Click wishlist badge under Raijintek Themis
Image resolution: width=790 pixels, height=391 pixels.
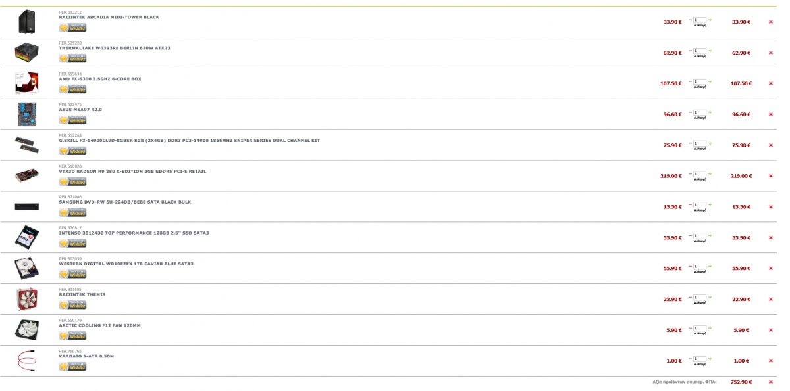72,305
